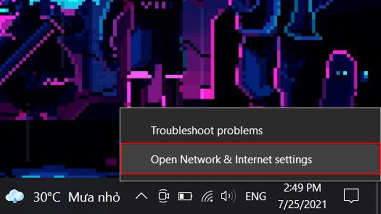Launch Meet Now from the camera icon

coord(164,196)
